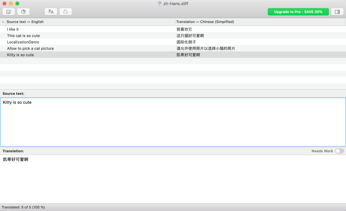This screenshot has height=211, width=346.
Task: Click the 国际化例子 translation cell
Action: coord(186,42)
